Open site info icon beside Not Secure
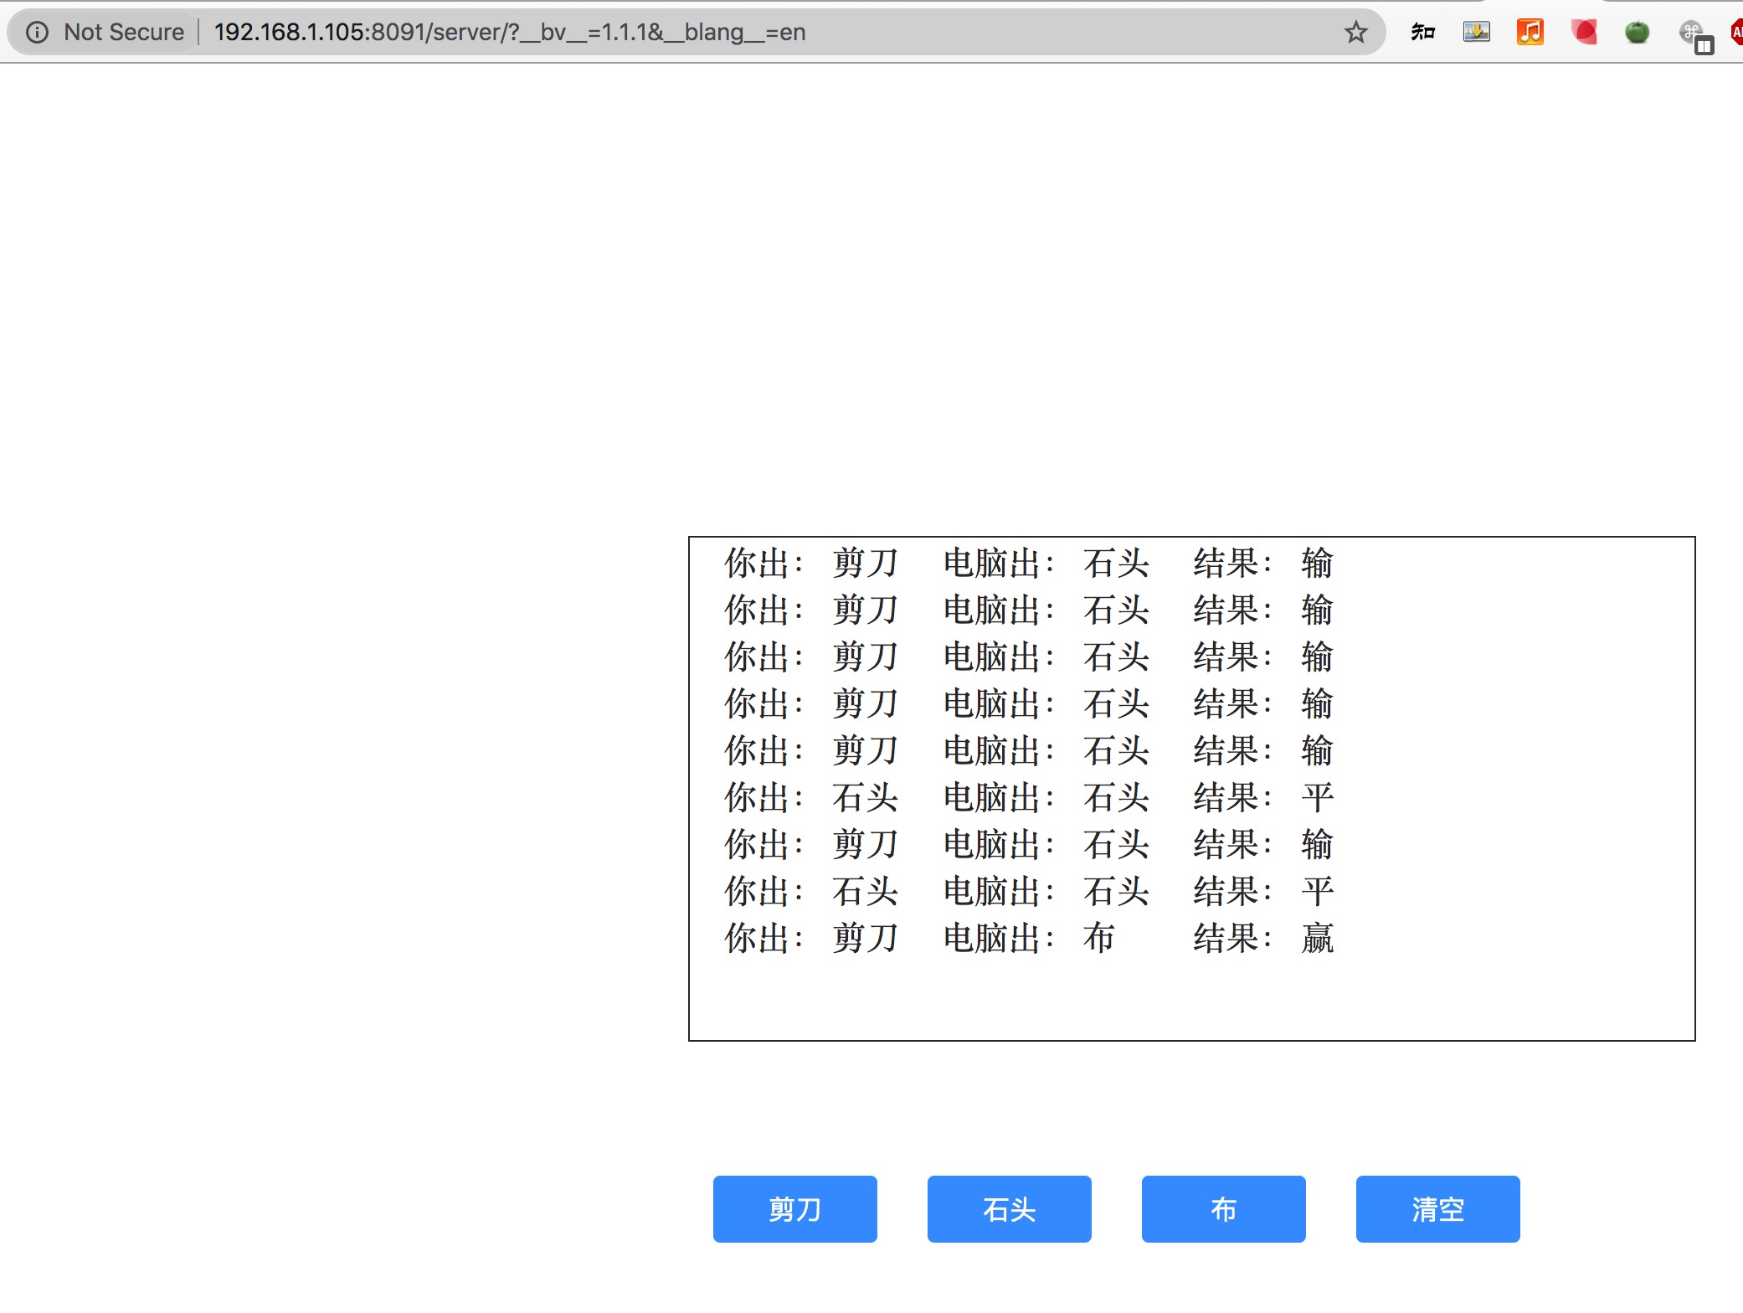 37,33
